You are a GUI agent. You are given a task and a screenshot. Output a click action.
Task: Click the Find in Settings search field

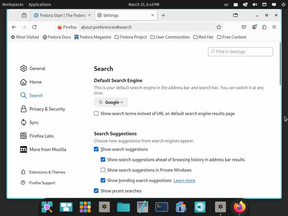tap(240, 52)
